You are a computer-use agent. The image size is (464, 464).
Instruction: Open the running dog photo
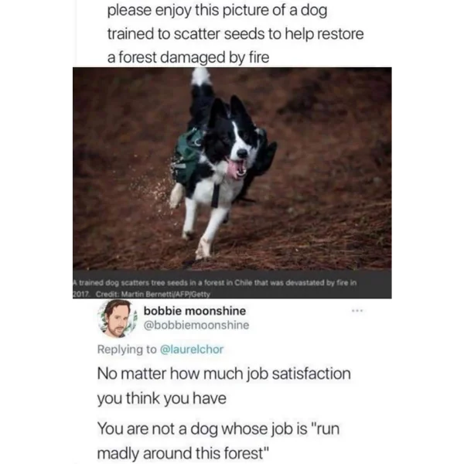[232, 168]
